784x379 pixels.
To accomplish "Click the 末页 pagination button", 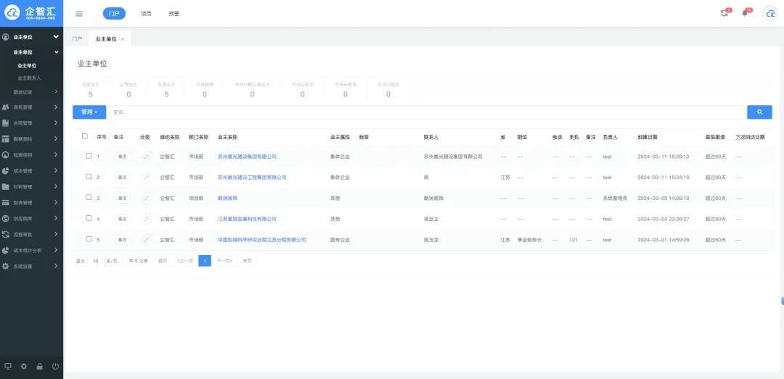I will [247, 261].
